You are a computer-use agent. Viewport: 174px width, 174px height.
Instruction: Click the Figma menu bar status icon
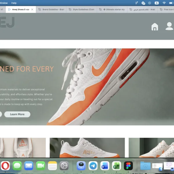[137, 3]
